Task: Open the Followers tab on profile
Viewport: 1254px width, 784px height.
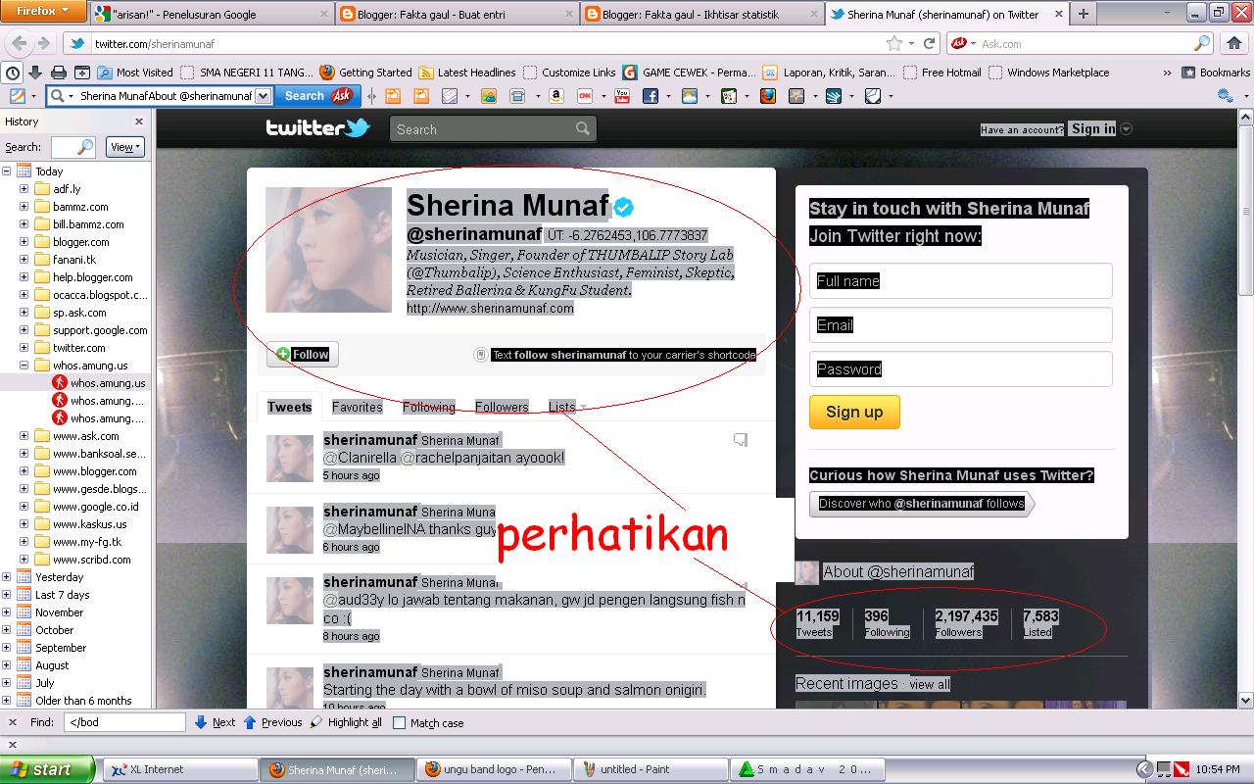Action: [502, 407]
